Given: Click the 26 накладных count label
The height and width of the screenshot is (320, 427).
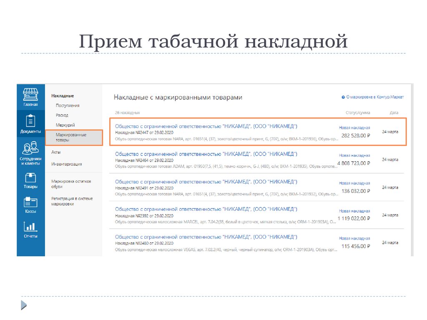Looking at the screenshot, I should pos(127,112).
